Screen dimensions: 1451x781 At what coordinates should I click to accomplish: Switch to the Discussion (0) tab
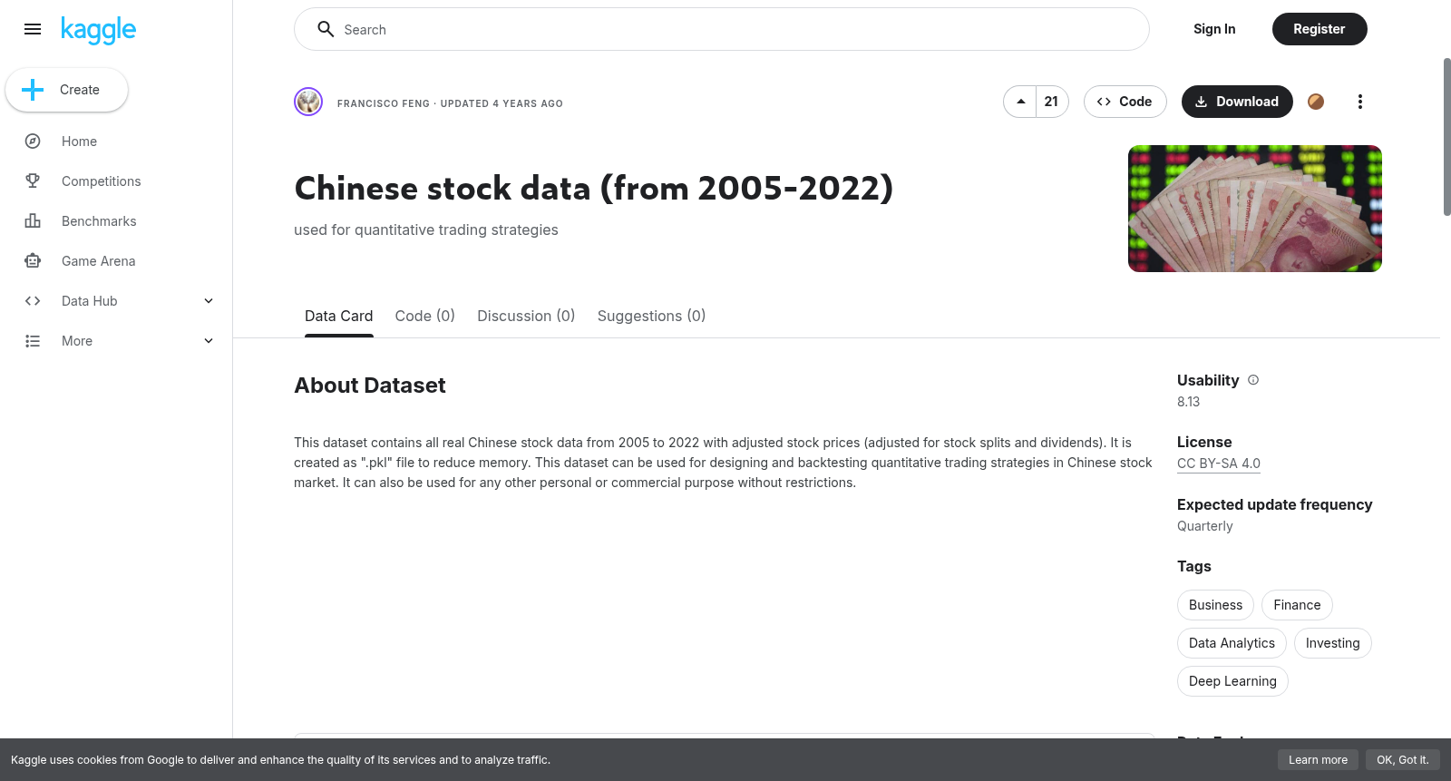click(526, 316)
